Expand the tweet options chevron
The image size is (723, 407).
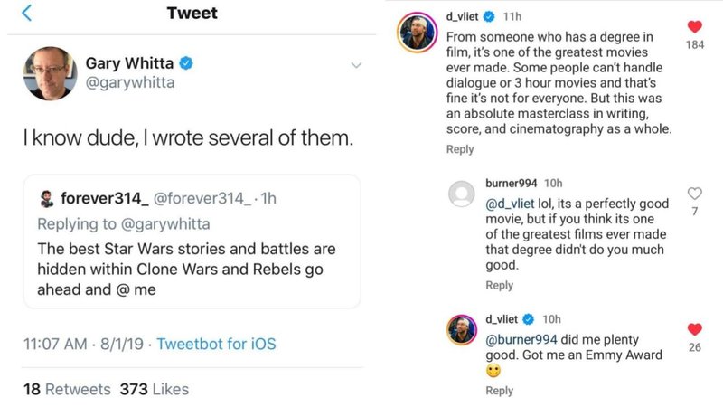[355, 65]
